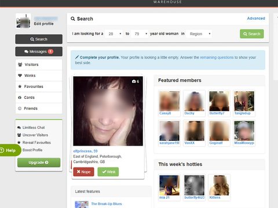Click the red Nope button
Image resolution: width=278 pixels, height=208 pixels.
[83, 172]
